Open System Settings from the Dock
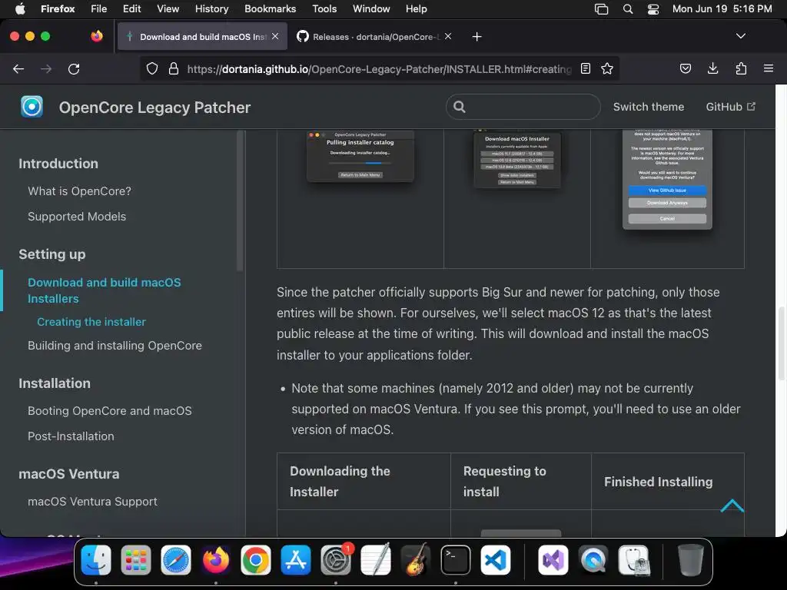The height and width of the screenshot is (590, 787). click(336, 560)
